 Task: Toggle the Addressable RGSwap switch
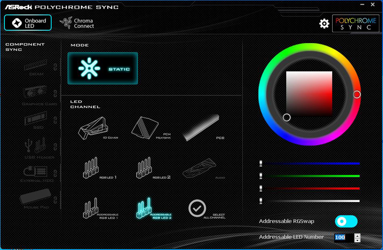[346, 221]
